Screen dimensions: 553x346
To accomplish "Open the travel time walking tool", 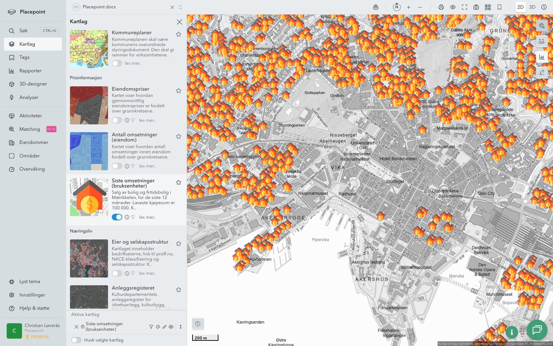I will 542,73.
